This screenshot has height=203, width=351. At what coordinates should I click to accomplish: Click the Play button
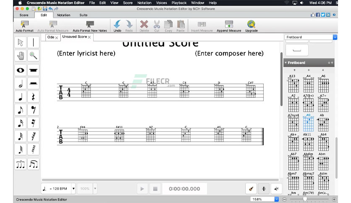142,189
